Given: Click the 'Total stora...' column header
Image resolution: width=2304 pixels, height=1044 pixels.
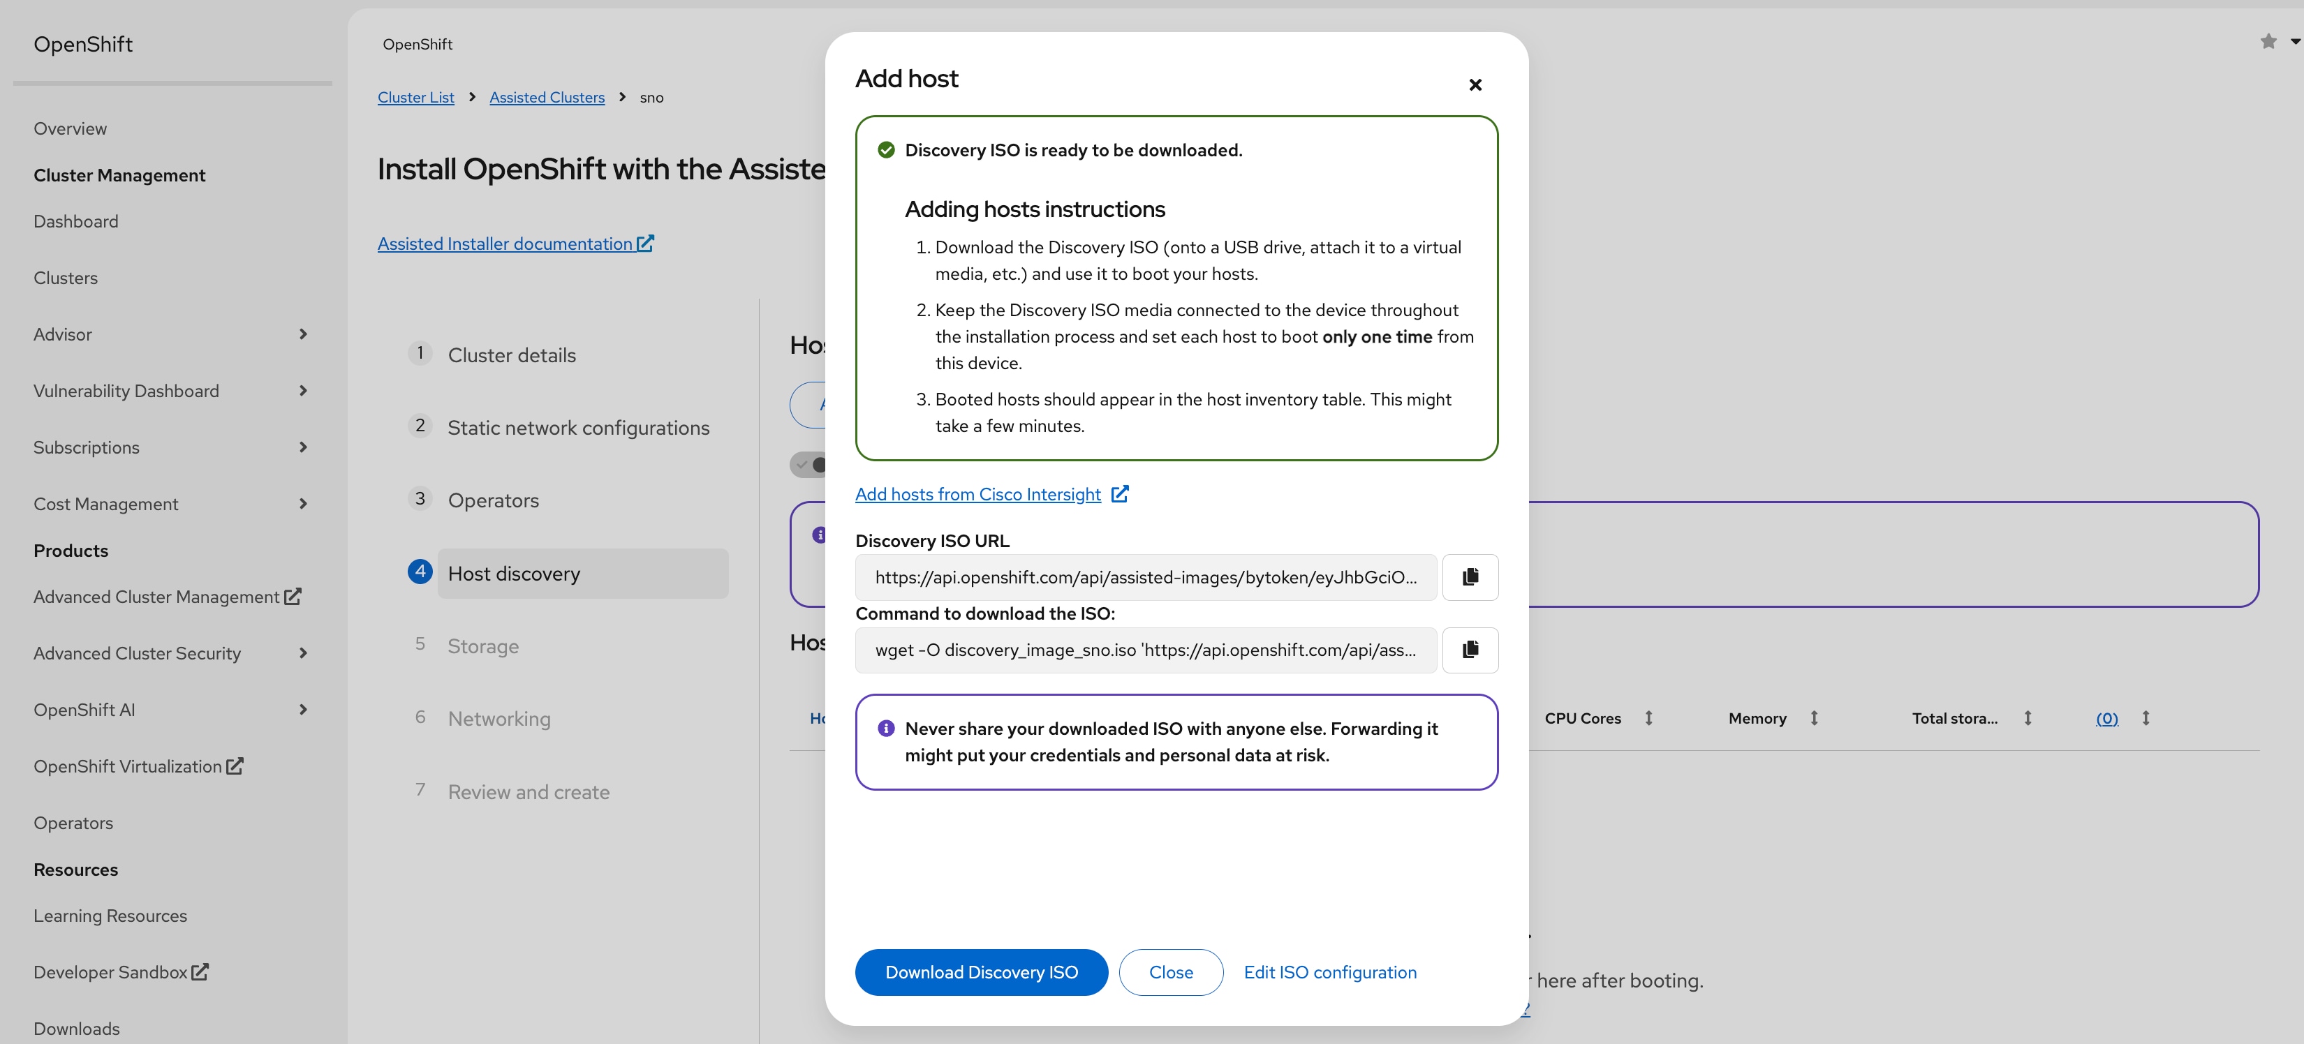Looking at the screenshot, I should [x=1954, y=717].
